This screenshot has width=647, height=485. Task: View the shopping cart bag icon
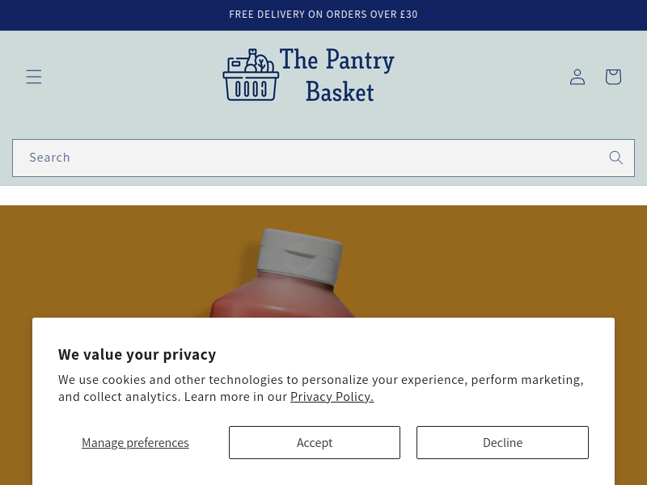(613, 77)
